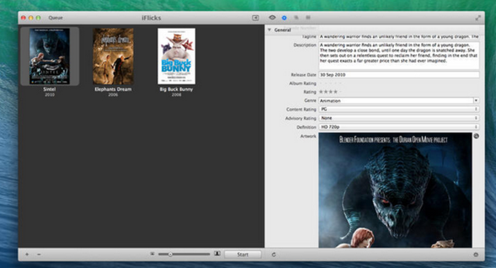Click the refresh metadata icon
This screenshot has width=496, height=268.
pyautogui.click(x=274, y=254)
